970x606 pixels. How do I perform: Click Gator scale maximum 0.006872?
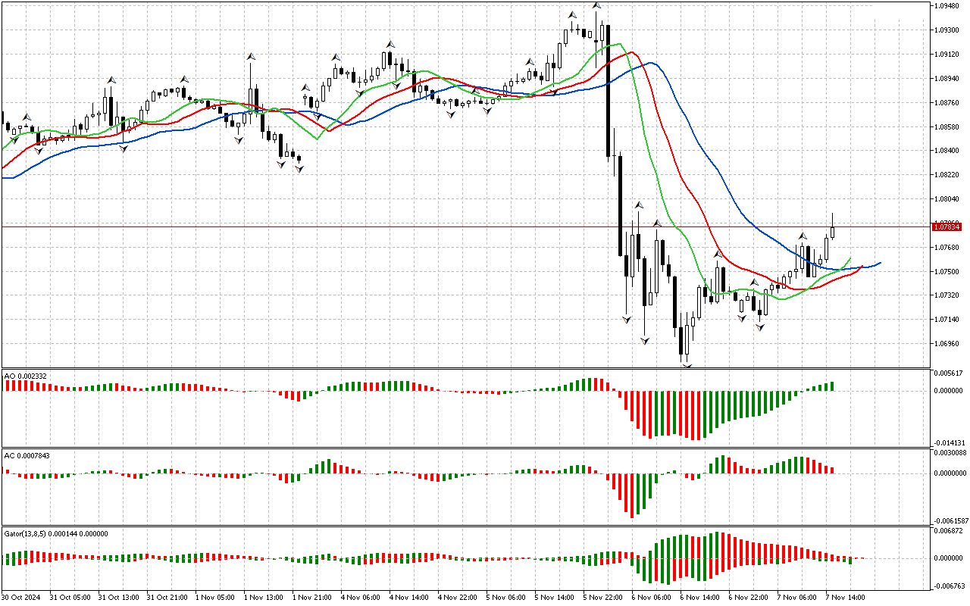[949, 531]
